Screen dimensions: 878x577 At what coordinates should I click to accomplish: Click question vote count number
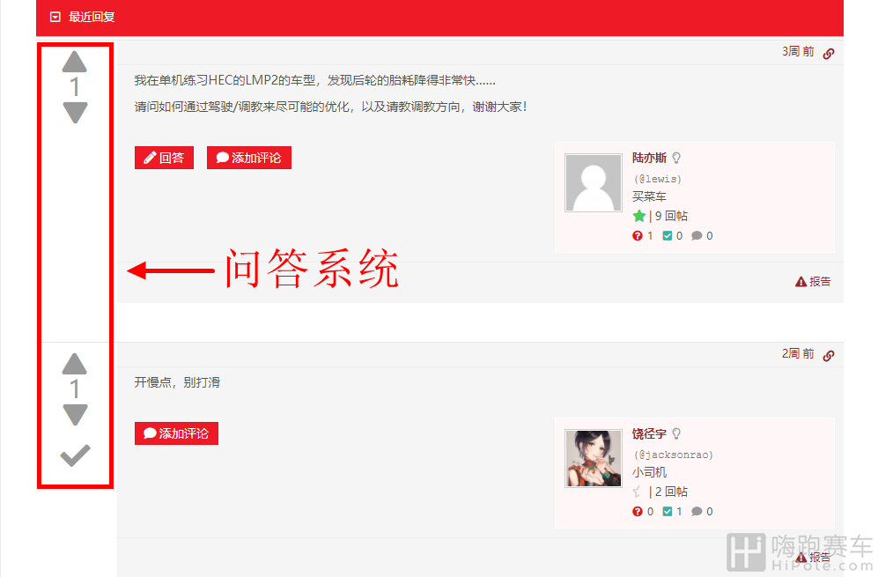tap(75, 87)
